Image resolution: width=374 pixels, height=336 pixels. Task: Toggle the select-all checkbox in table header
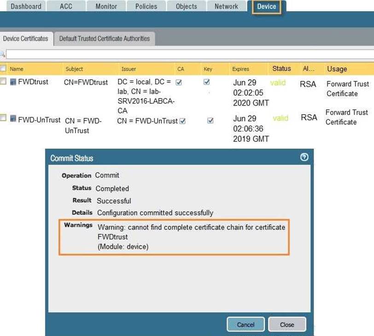(x=3, y=69)
